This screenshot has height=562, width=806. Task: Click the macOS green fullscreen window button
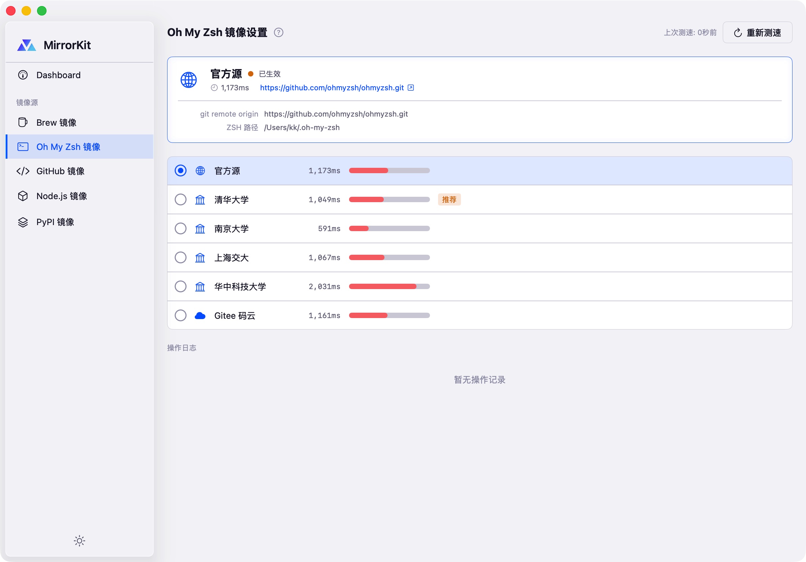42,11
